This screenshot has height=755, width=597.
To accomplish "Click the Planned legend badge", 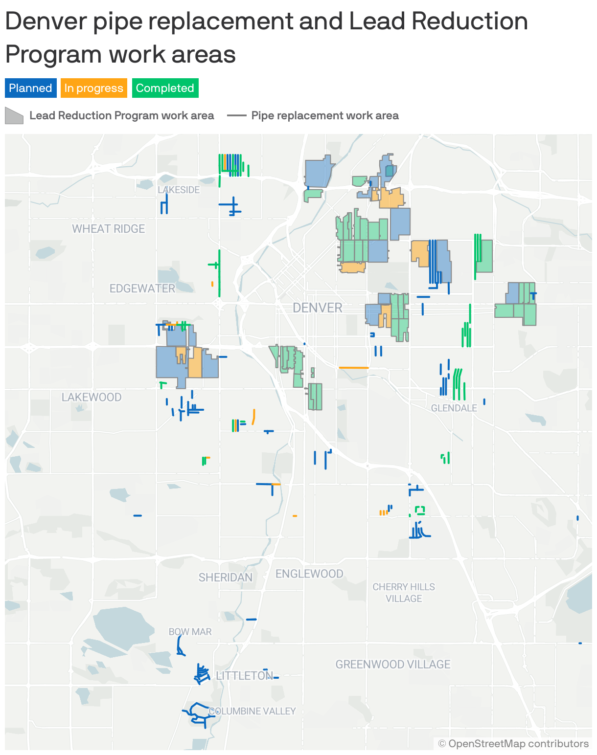I will tap(30, 88).
